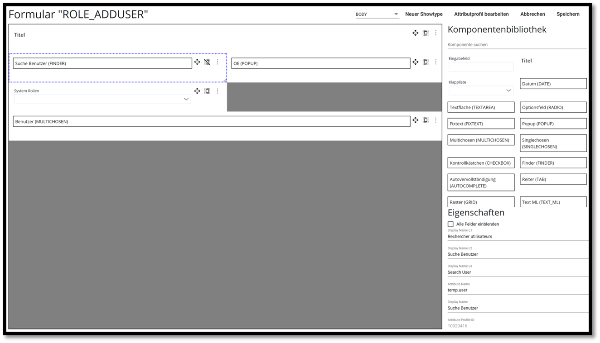Screen dimensions: 600x343
Task: Click the selection icon of System Rollen
Action: pyautogui.click(x=207, y=91)
